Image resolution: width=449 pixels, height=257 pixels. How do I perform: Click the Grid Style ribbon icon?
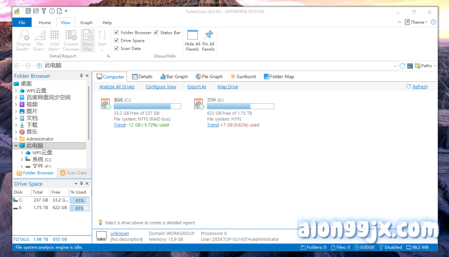coord(54,35)
